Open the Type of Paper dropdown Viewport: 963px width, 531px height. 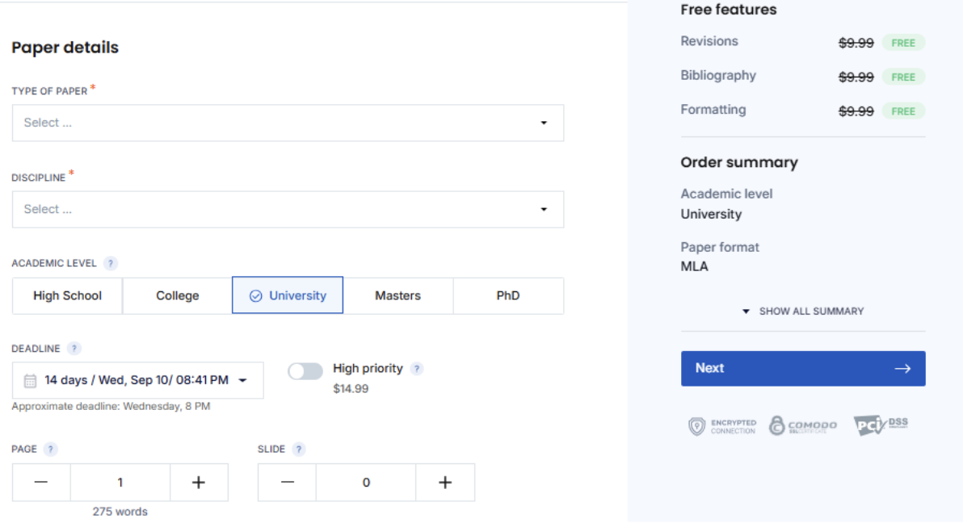coord(288,123)
